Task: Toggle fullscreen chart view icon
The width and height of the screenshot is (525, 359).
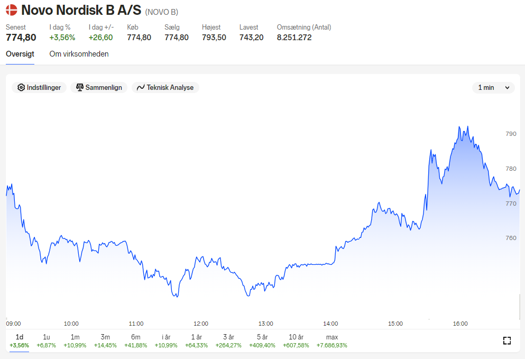Action: click(x=507, y=340)
